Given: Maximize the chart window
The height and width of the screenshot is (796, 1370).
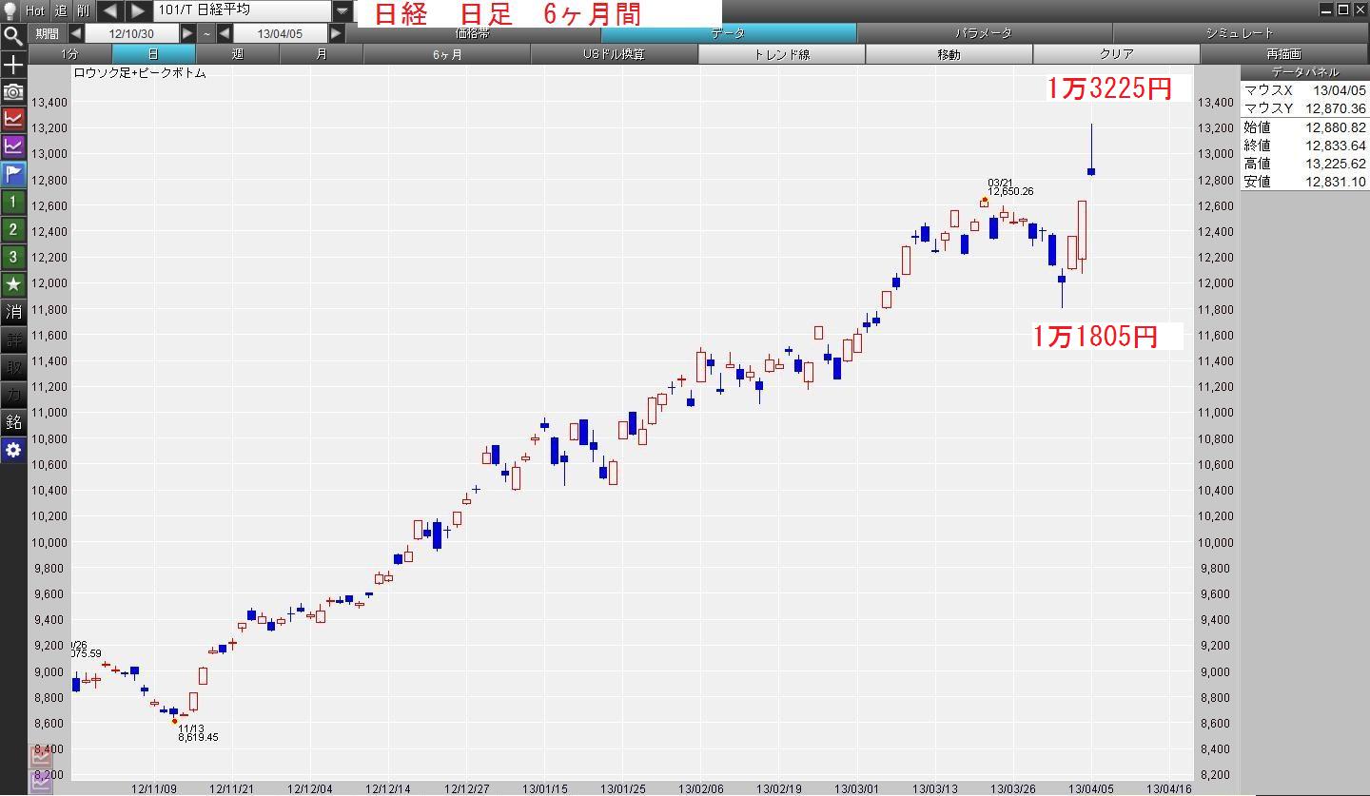Looking at the screenshot, I should point(1343,10).
